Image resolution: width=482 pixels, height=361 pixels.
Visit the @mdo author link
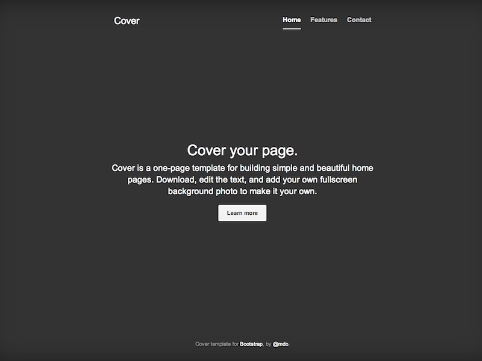281,344
